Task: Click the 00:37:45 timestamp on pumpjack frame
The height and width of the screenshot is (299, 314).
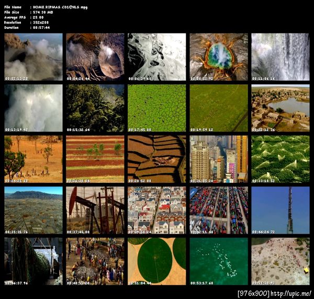Action: [78, 232]
